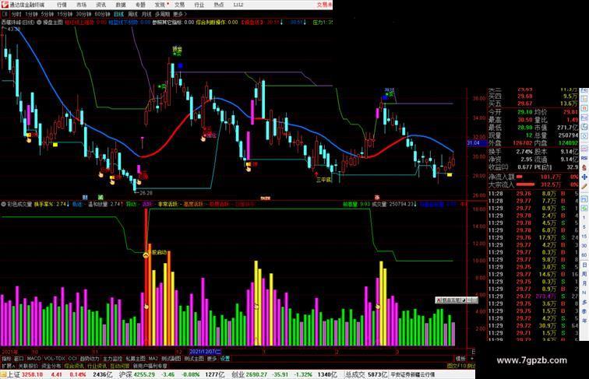Image resolution: width=589 pixels, height=379 pixels.
Task: Open the 更多 indicators dropdown
Action: point(212,359)
